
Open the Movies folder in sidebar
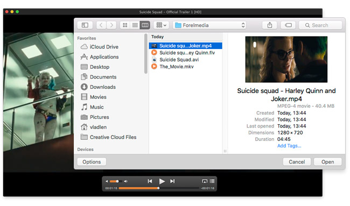tap(94, 97)
